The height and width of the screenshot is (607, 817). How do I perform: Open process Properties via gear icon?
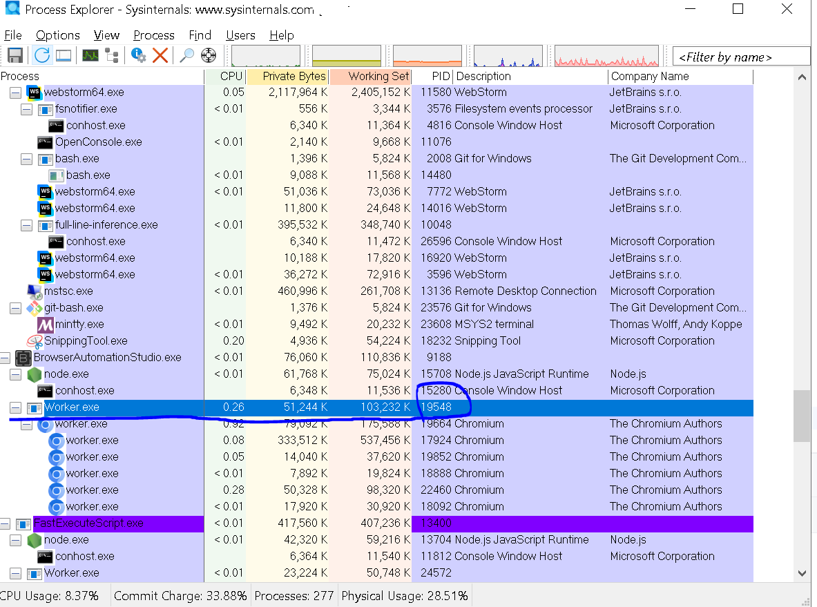point(138,56)
